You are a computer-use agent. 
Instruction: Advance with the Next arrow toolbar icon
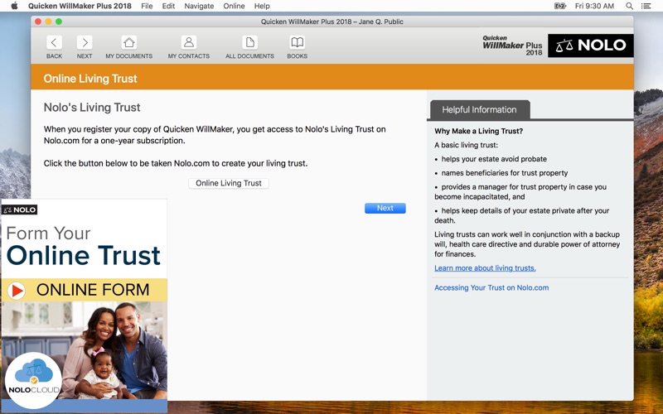tap(85, 42)
